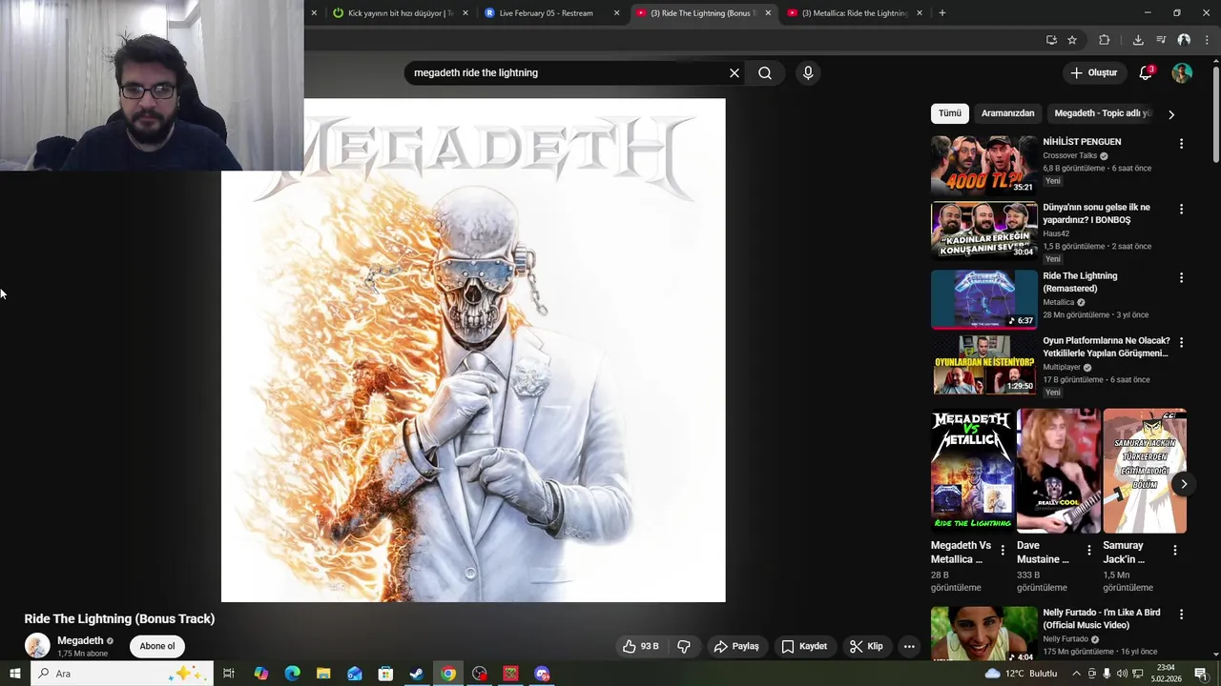Open Ride The Lightning (Remastered) thumbnail
The width and height of the screenshot is (1221, 686).
tap(983, 299)
